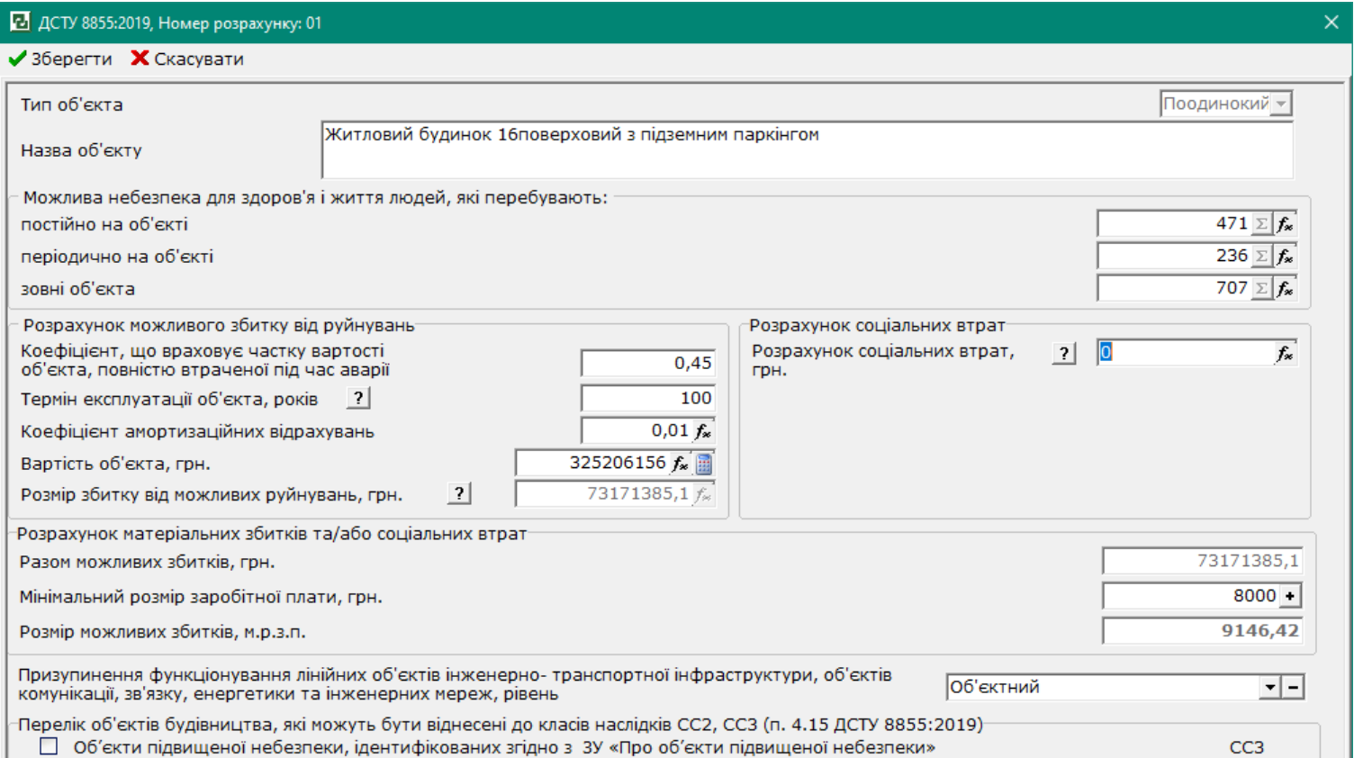This screenshot has width=1354, height=758.
Task: Click the Мінімальний розмір заробітної плати field 8000
Action: pyautogui.click(x=1190, y=596)
